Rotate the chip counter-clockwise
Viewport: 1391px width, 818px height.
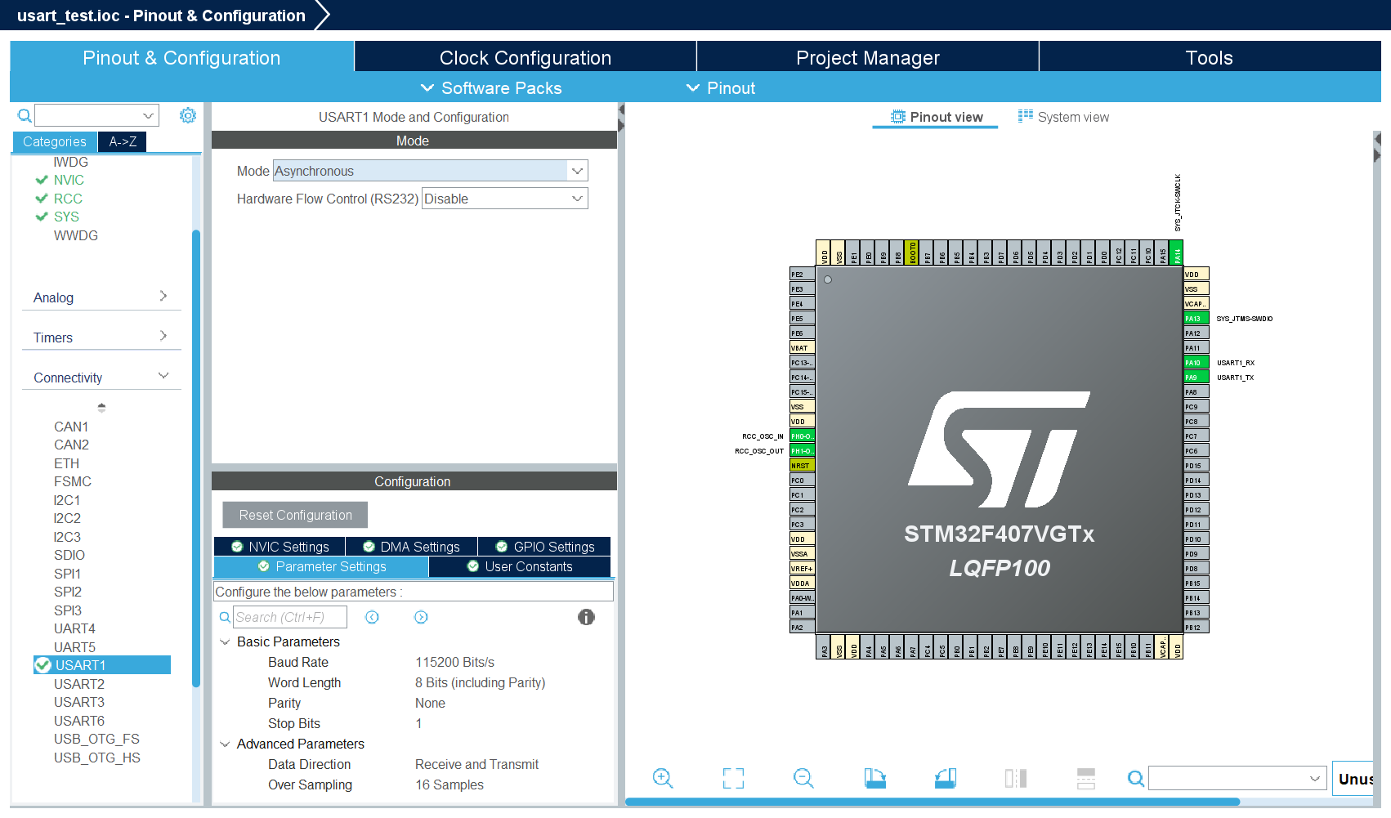point(946,778)
